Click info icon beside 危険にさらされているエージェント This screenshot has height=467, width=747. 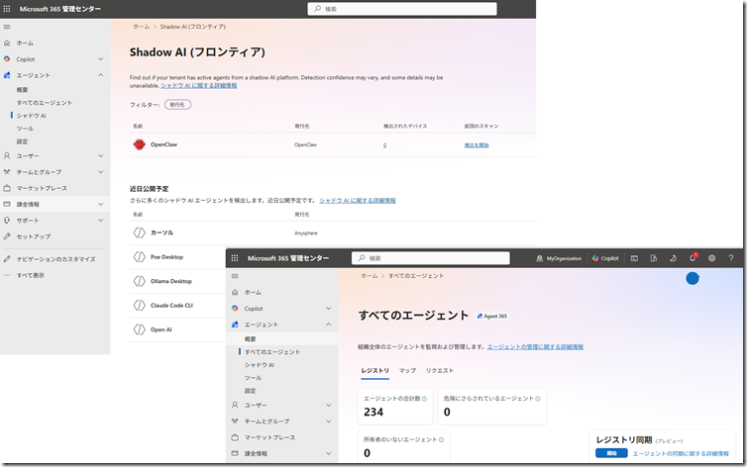[537, 399]
